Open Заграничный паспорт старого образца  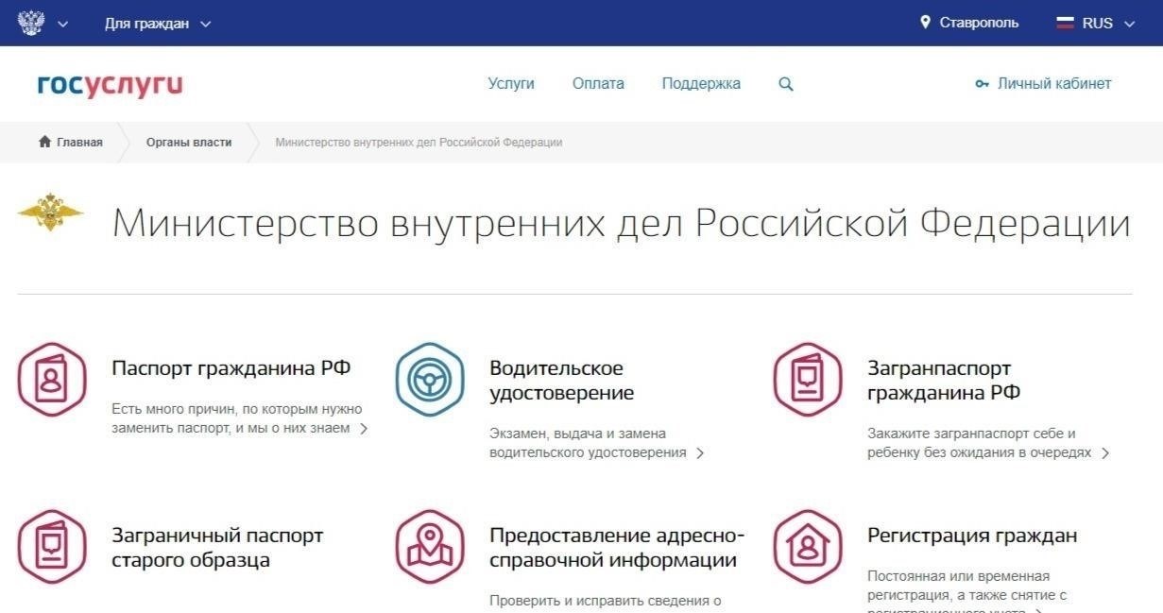point(217,548)
